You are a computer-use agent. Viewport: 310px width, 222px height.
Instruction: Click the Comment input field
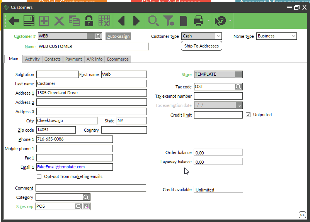point(91,188)
